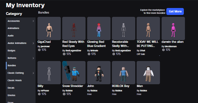The width and height of the screenshot is (198, 103).
Task: Click the GigaChad title text
Action: 44,42
